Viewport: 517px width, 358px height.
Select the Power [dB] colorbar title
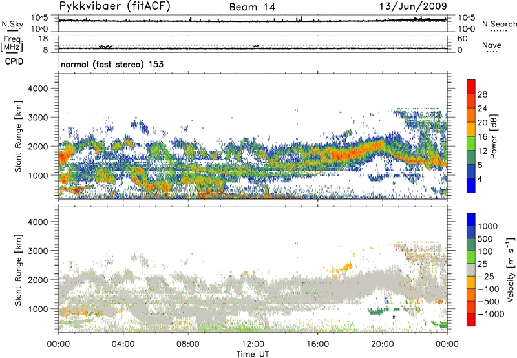click(x=493, y=136)
